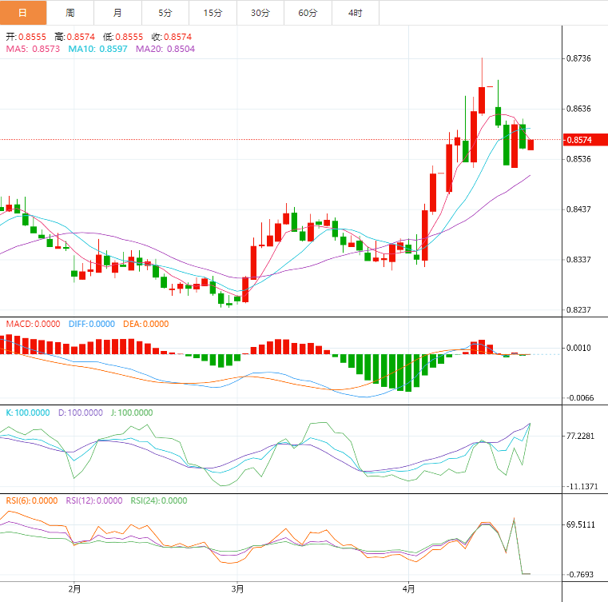Switch to the 5分 timeframe tab

(165, 13)
